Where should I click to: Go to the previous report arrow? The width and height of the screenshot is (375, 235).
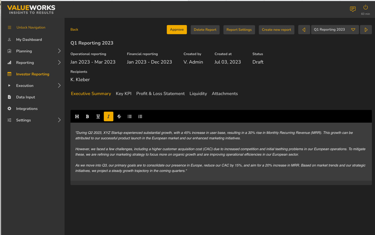(x=304, y=30)
